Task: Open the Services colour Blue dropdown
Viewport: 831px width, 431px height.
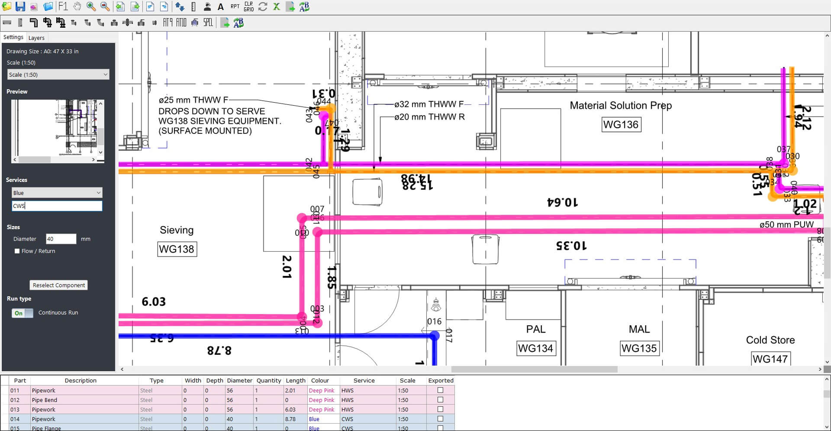Action: tap(57, 193)
